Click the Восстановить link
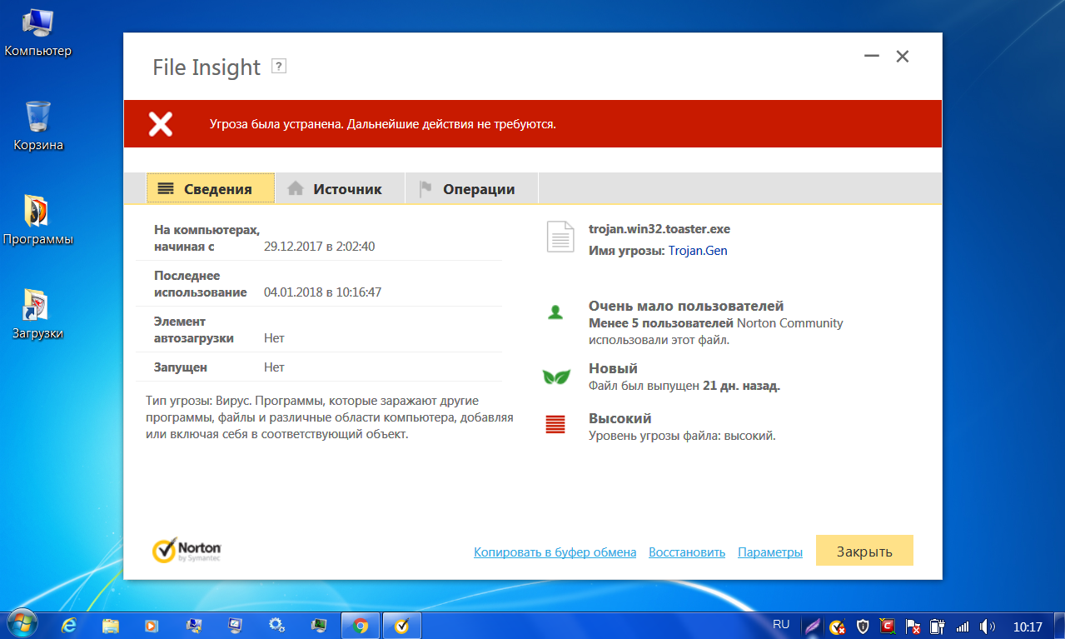Viewport: 1065px width, 639px height. [x=687, y=552]
